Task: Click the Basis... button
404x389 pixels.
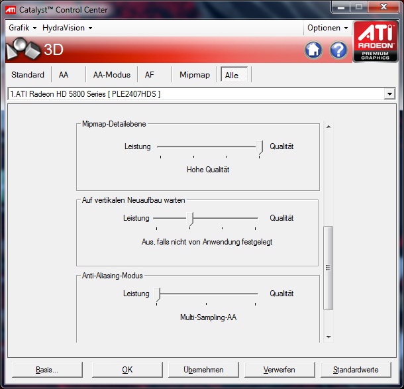Action: (x=47, y=370)
